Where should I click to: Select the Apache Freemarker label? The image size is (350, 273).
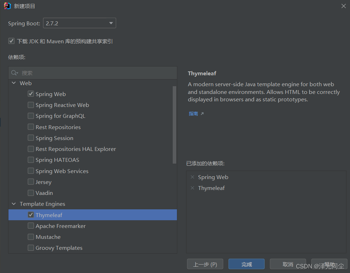(61, 226)
